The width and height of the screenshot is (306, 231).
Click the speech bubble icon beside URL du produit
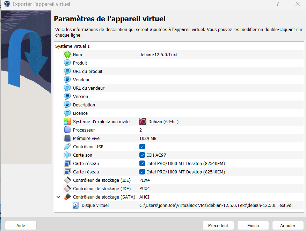[x=67, y=71]
